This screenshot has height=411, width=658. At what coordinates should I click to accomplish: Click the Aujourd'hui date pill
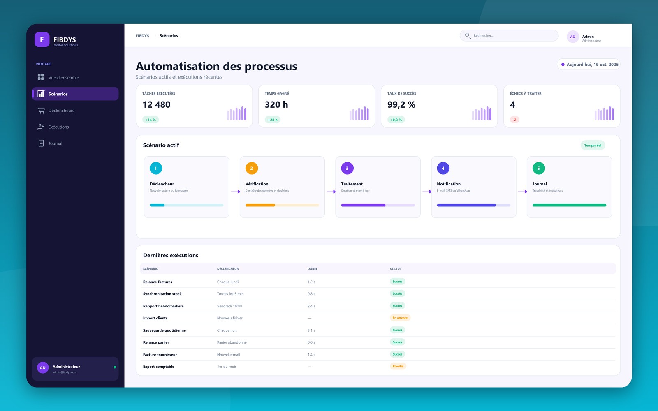click(x=588, y=65)
